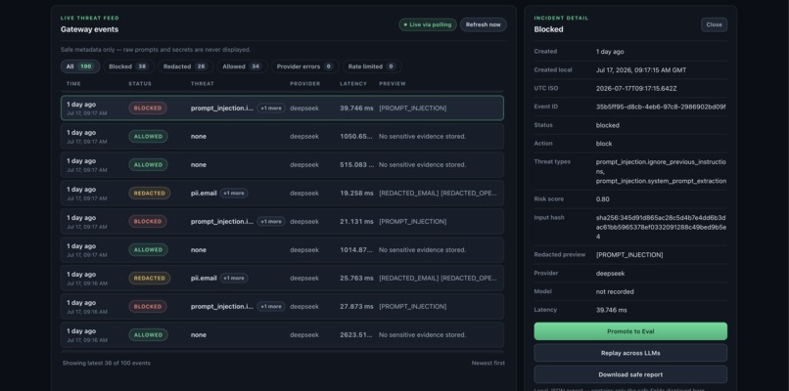Select redacted event with 25.763 ms latency
Screen dimensions: 789x391
[282, 279]
